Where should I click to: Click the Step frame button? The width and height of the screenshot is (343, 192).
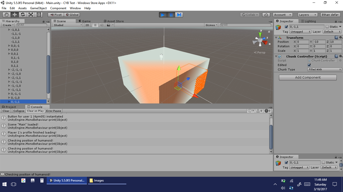(x=179, y=15)
